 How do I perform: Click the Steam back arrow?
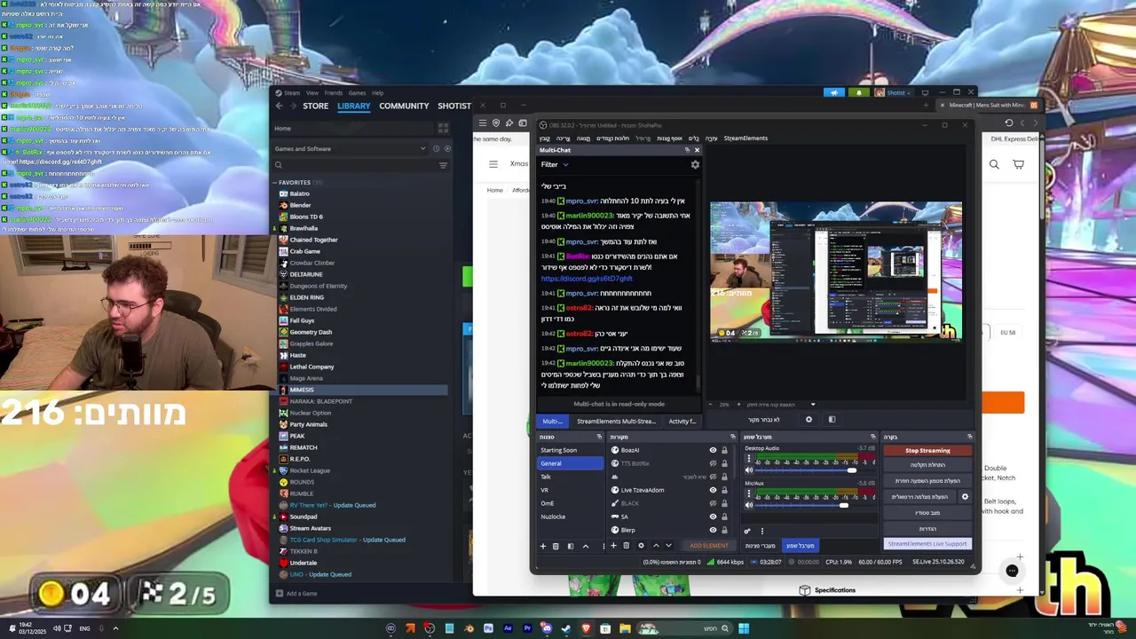pyautogui.click(x=279, y=106)
